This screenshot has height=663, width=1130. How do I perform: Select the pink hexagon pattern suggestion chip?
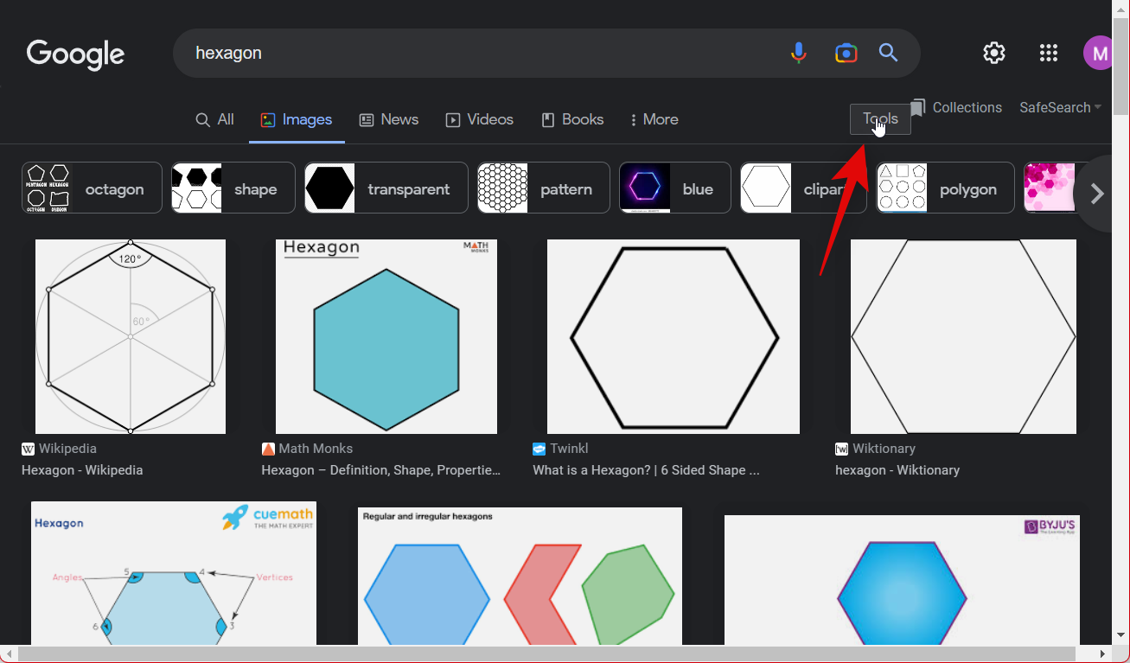click(1049, 188)
